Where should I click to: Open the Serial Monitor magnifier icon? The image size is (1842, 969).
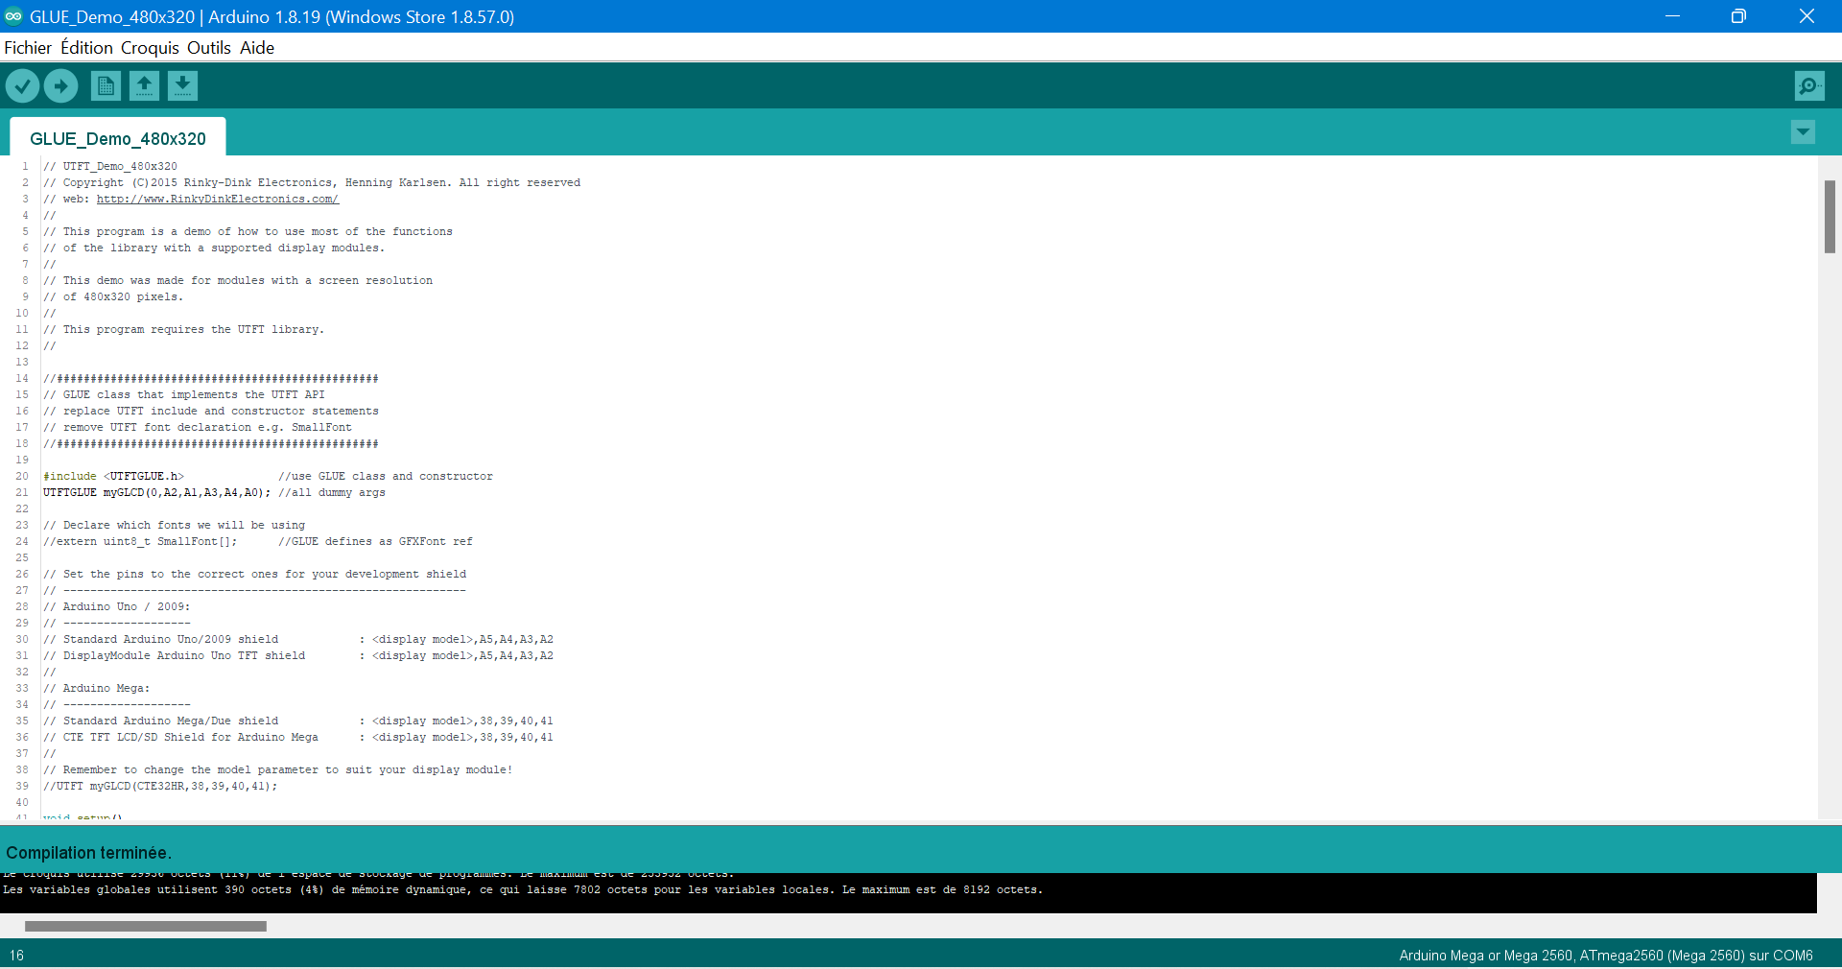click(x=1809, y=86)
